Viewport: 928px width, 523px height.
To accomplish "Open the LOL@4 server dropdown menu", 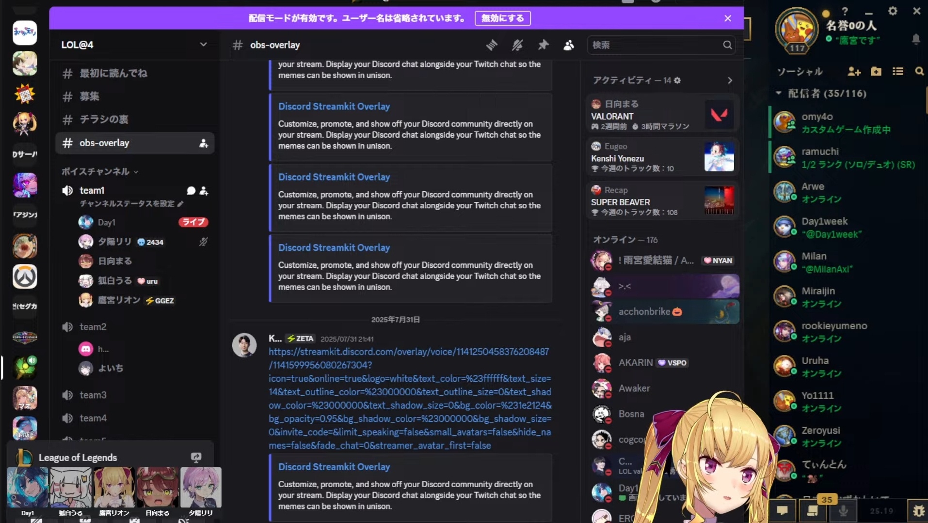I will coord(203,45).
